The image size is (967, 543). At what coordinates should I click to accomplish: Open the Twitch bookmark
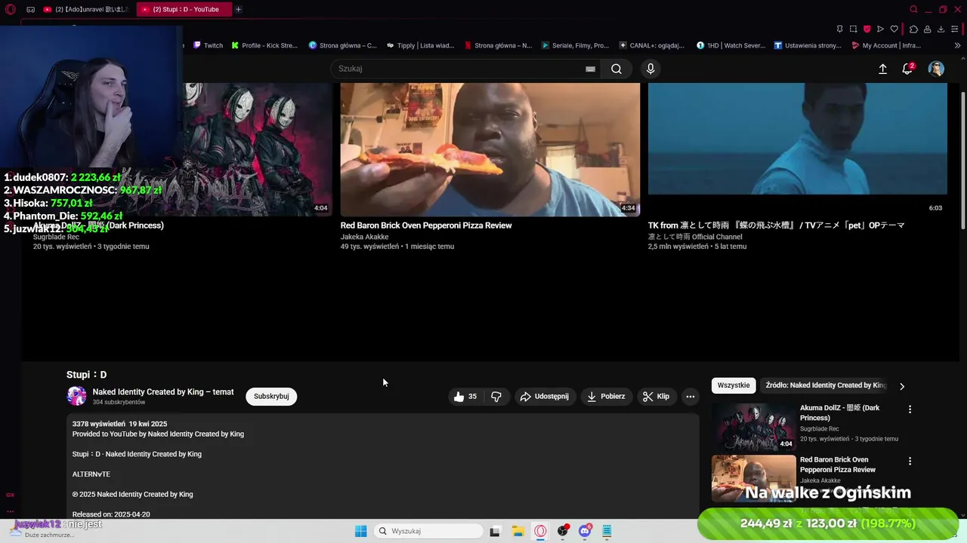(x=208, y=45)
